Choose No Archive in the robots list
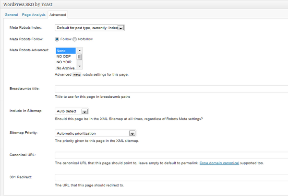Viewport: 288px width, 196px height. [x=66, y=68]
